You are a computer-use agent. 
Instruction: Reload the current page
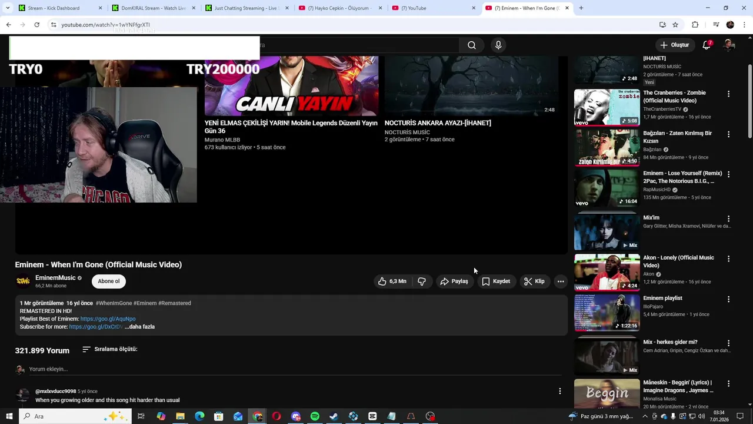(36, 25)
